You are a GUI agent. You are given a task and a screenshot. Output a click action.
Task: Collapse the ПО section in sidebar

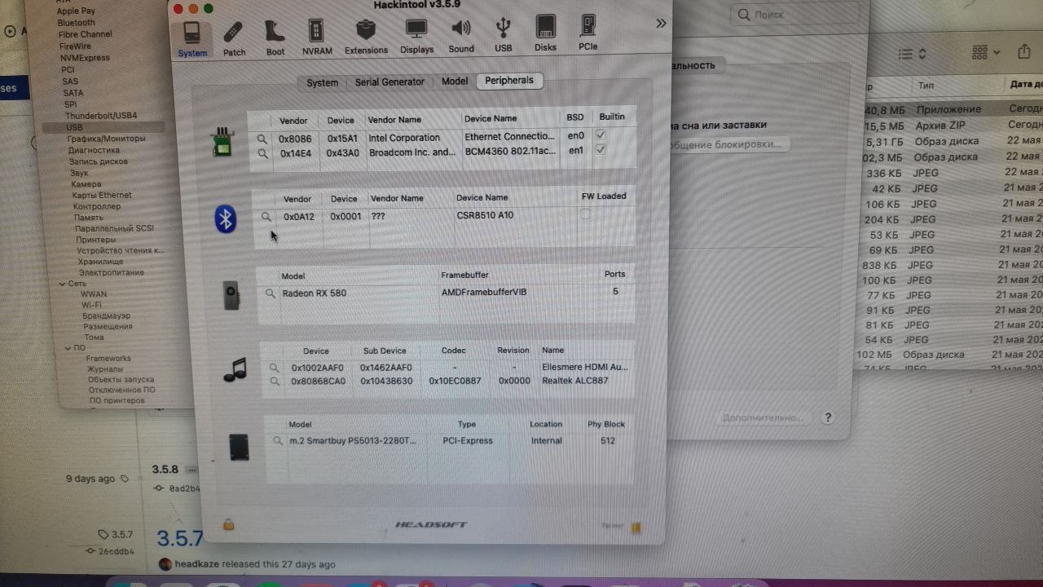tap(67, 348)
